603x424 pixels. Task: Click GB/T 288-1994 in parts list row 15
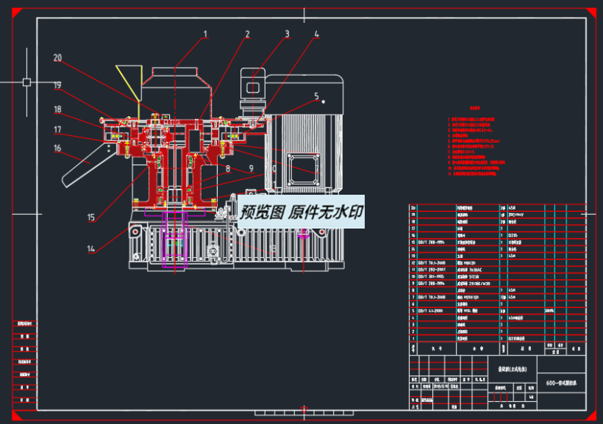click(x=431, y=242)
